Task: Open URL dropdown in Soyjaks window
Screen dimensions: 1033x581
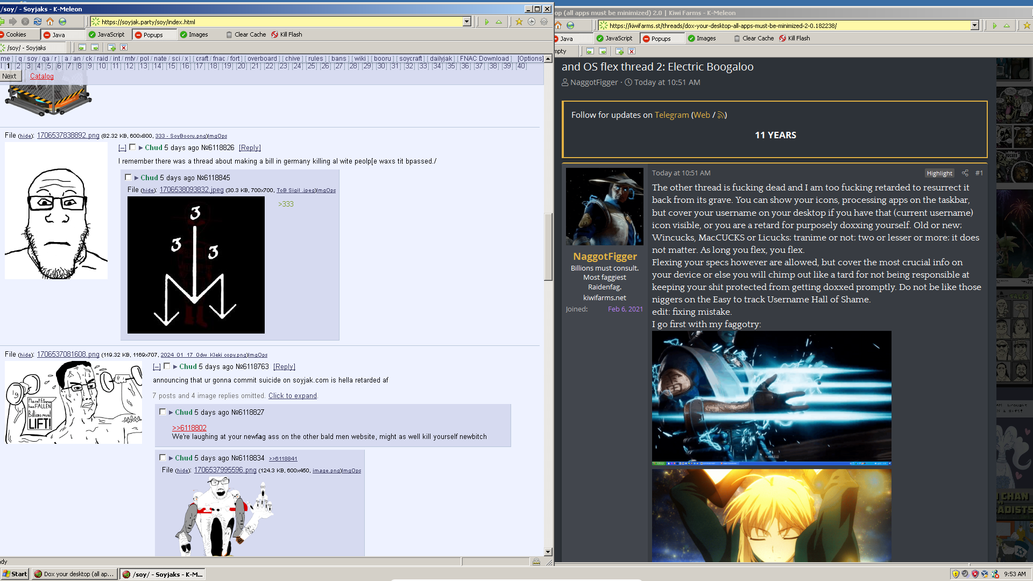Action: click(467, 22)
